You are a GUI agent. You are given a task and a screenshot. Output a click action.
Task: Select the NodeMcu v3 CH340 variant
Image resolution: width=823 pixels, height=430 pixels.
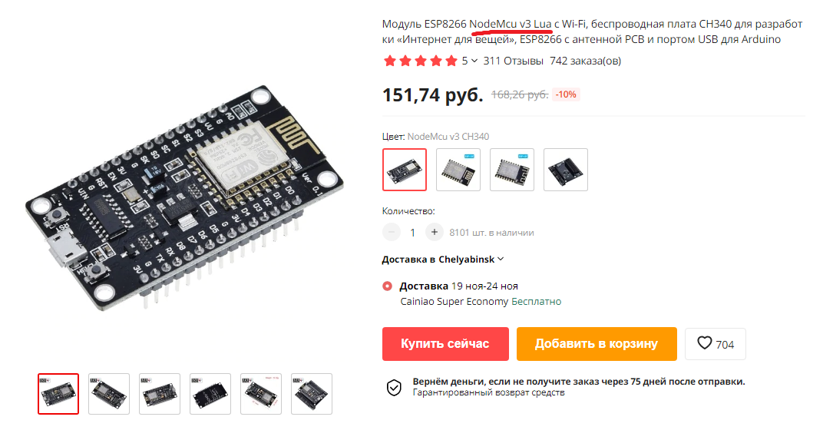404,170
